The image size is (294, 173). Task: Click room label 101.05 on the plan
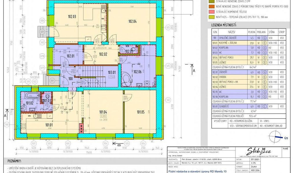tap(141, 112)
